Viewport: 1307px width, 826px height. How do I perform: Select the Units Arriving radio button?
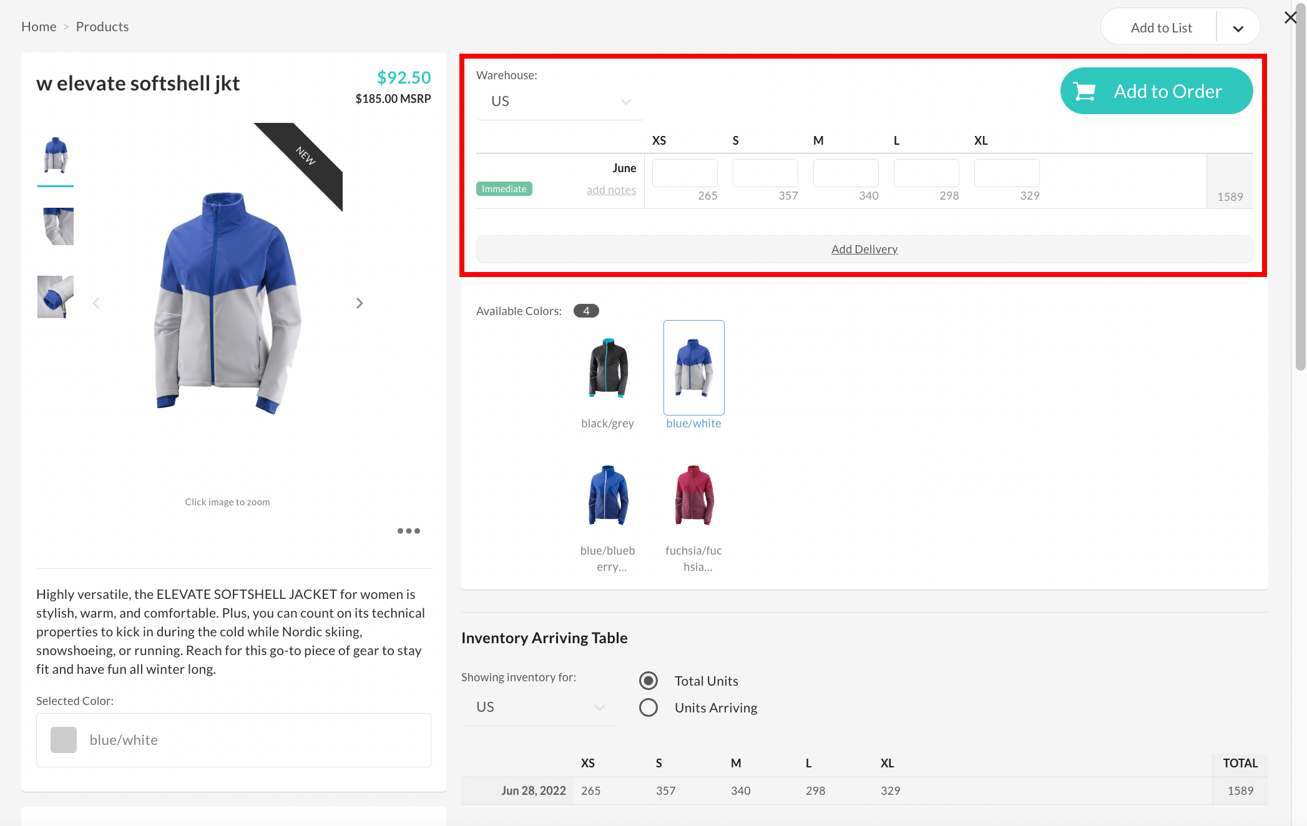coord(649,707)
